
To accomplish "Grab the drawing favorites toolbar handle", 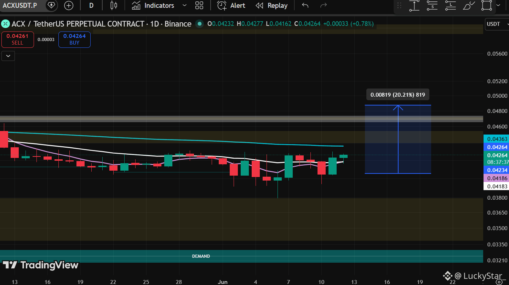I will [x=399, y=5].
